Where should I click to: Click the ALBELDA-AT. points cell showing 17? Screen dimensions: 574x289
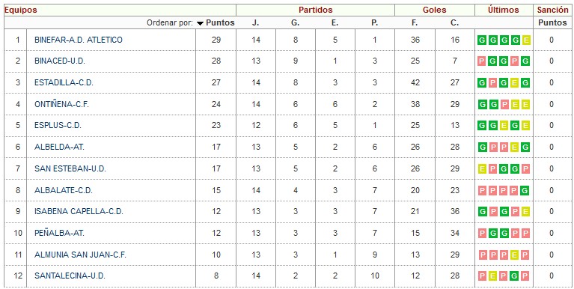pyautogui.click(x=216, y=147)
